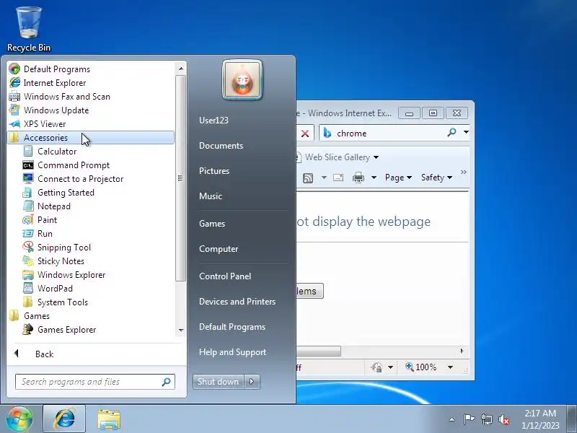The width and height of the screenshot is (577, 433).
Task: Open Default Programs in the programs list
Action: point(50,69)
